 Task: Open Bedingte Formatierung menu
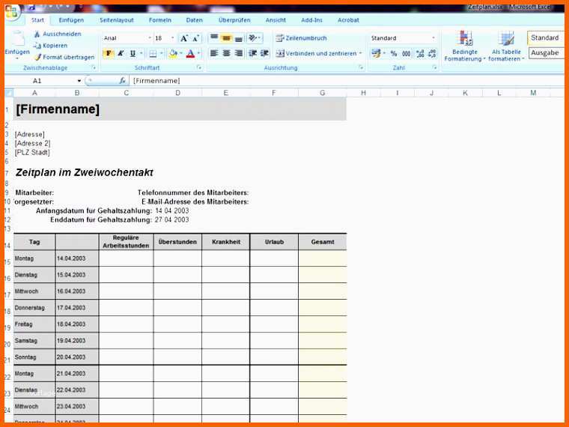[x=465, y=46]
